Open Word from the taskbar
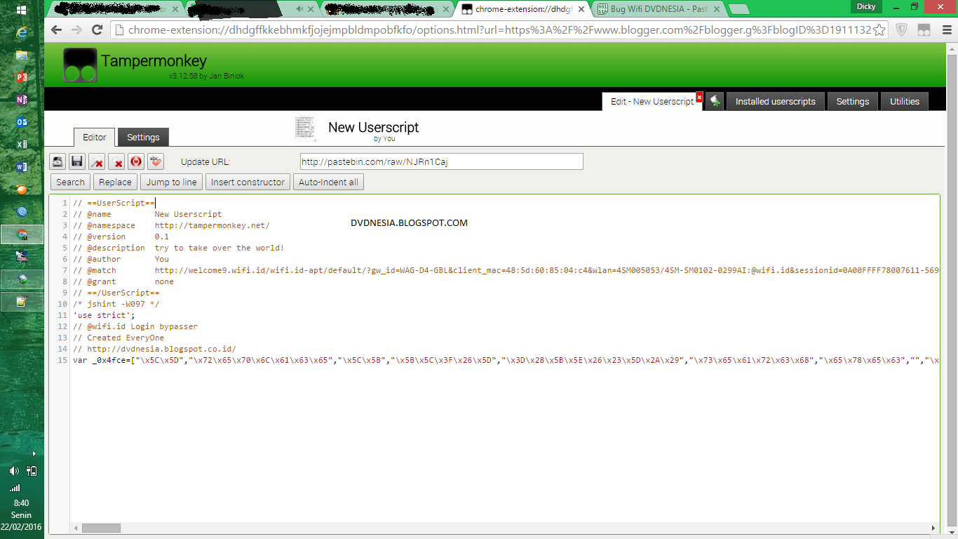This screenshot has width=958, height=539. click(22, 167)
